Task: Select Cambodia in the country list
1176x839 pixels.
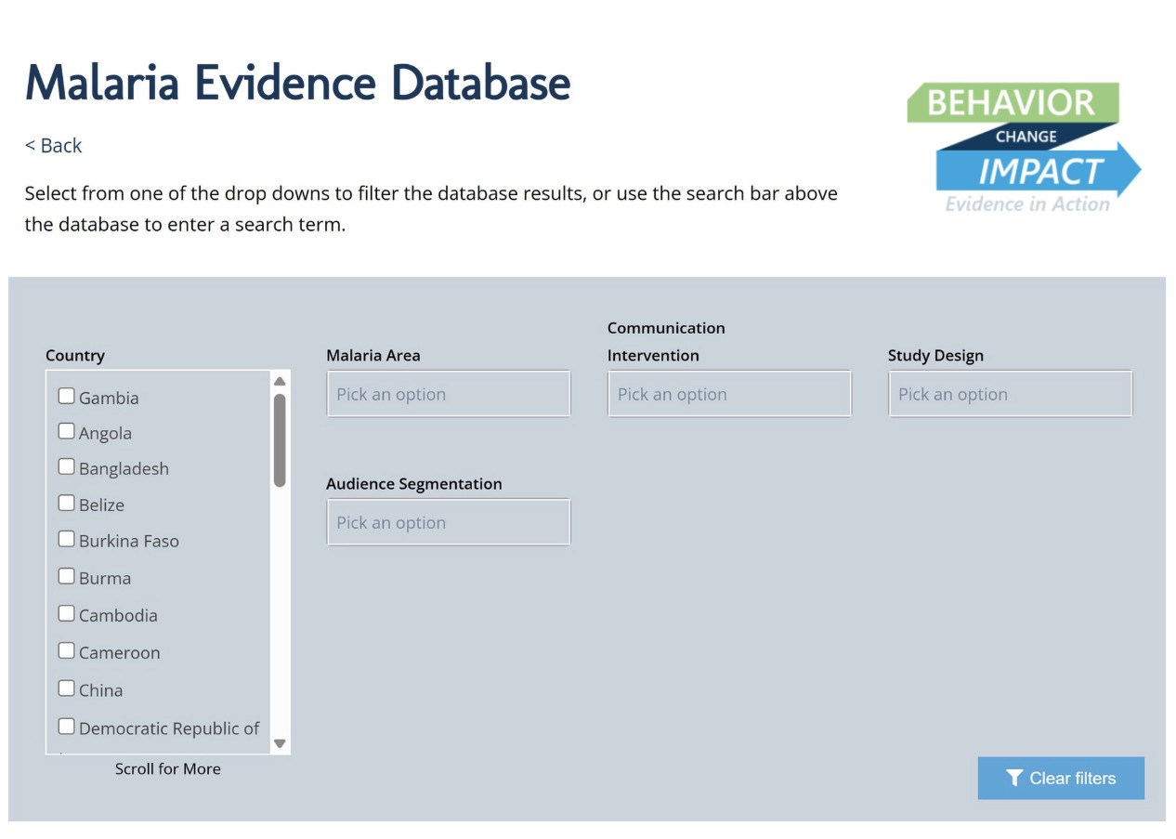Action: pos(67,614)
